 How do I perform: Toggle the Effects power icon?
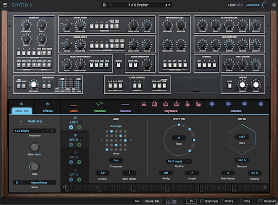[48, 104]
